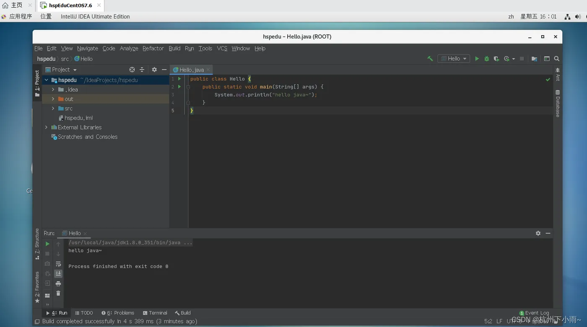Hide the Project panel with minus icon
Viewport: 587px width, 327px height.
click(x=164, y=70)
